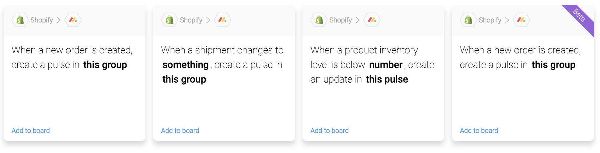Set the 'number' field in the inventory recipe
The image size is (600, 153).
click(x=386, y=65)
